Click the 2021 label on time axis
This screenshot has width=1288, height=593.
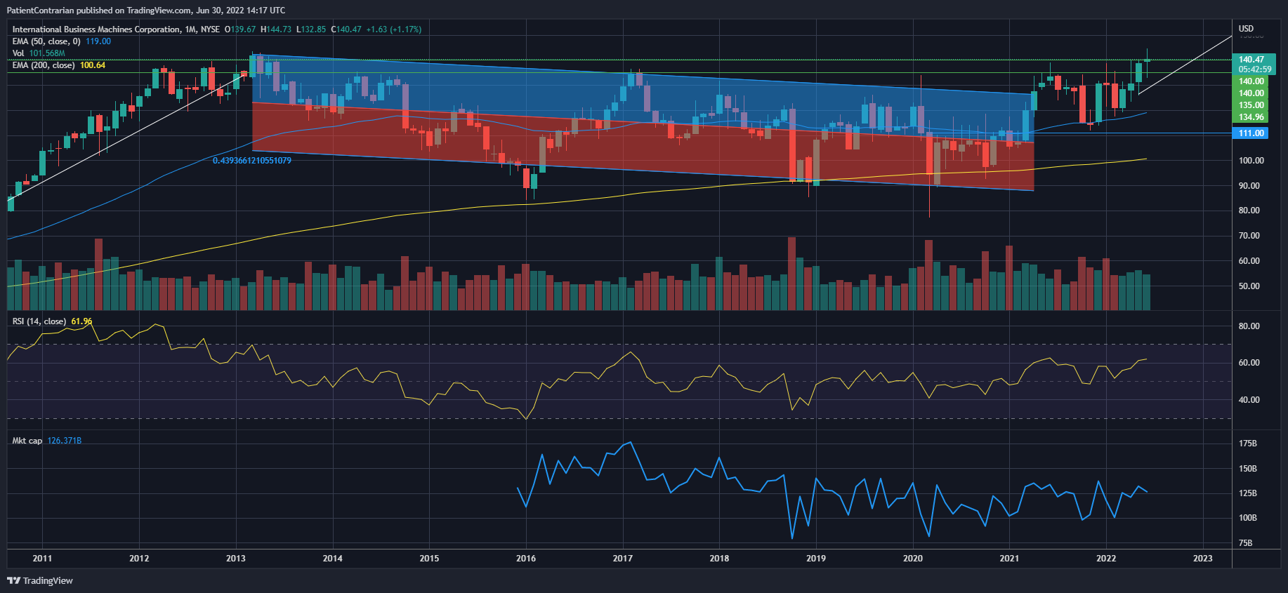[1009, 559]
